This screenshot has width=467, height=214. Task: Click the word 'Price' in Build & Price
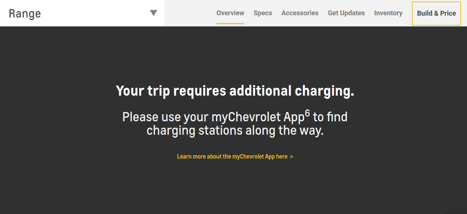pyautogui.click(x=448, y=13)
